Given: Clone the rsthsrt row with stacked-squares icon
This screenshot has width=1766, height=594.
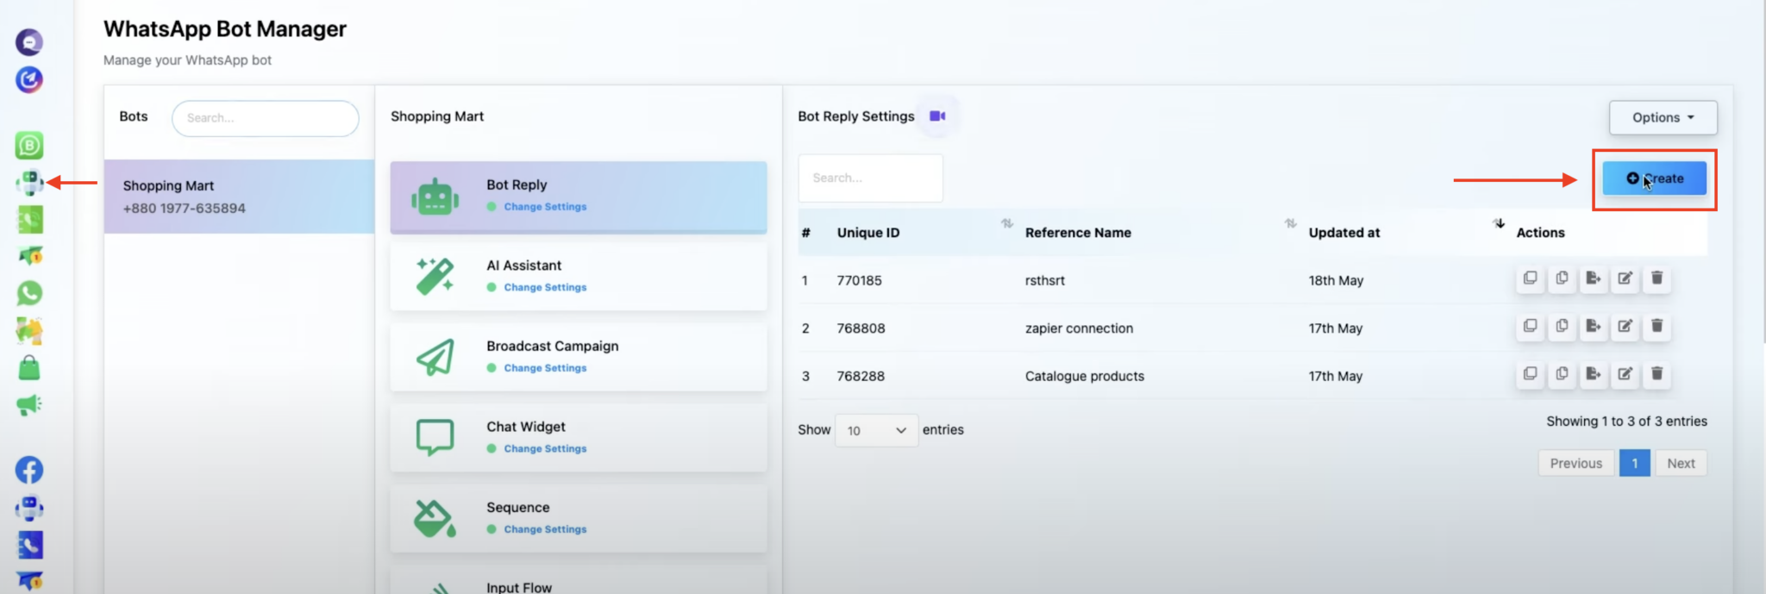Looking at the screenshot, I should [x=1530, y=278].
